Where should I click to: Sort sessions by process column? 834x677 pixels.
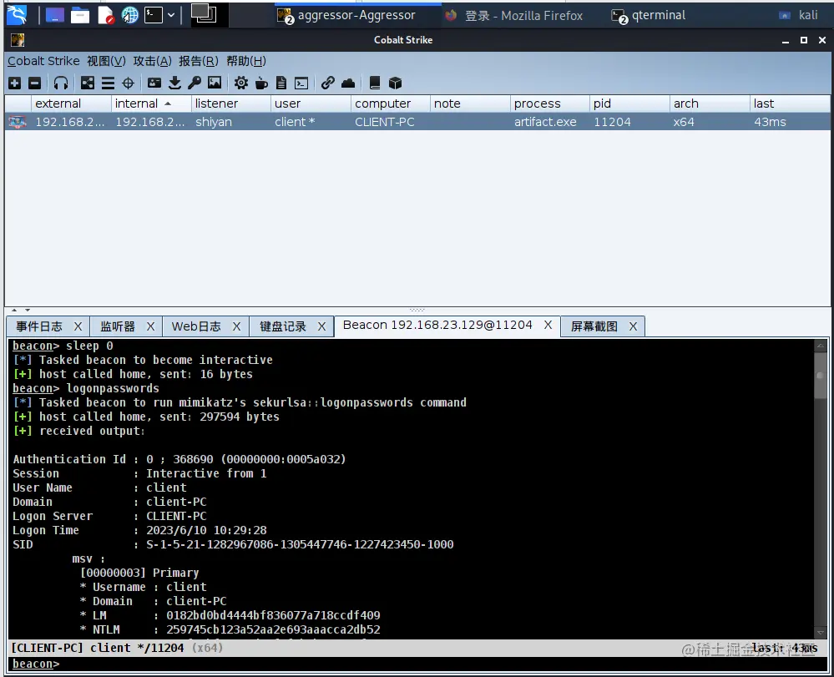550,104
